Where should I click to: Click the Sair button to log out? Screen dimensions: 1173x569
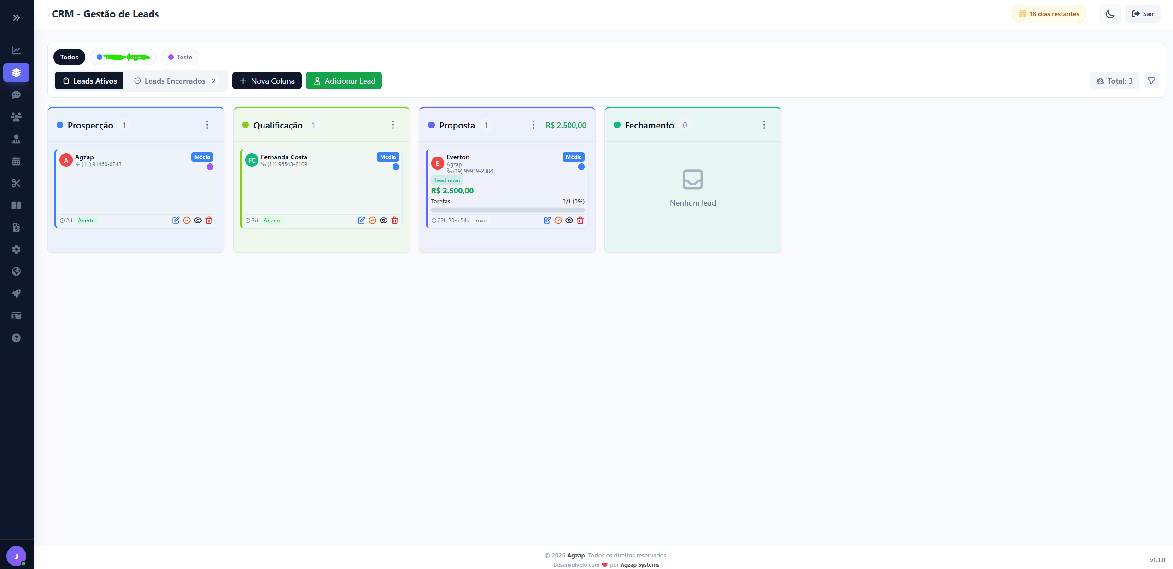1143,14
